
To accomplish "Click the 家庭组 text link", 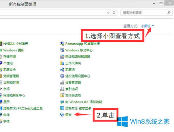I will [70, 70].
